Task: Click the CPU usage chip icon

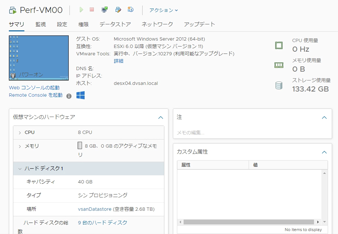Action: 279,45
